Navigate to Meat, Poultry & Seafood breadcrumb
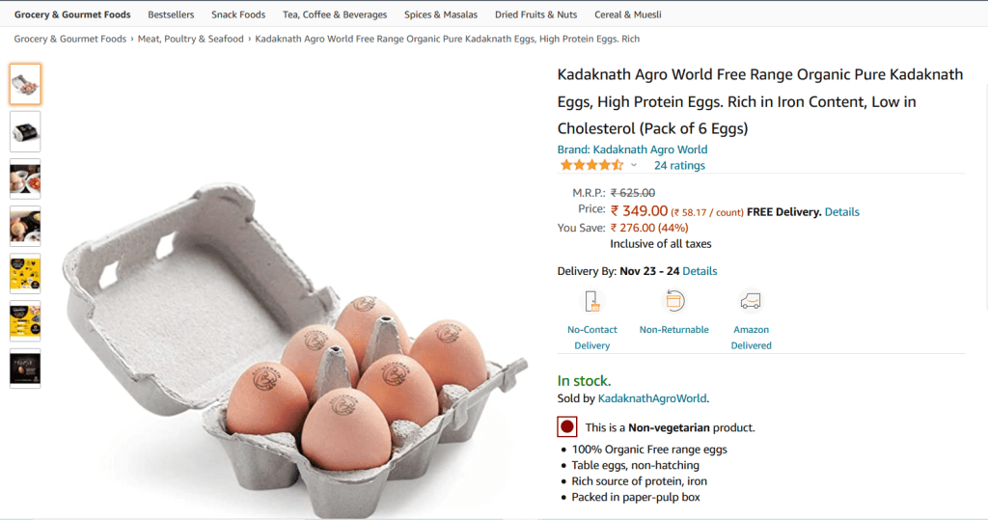This screenshot has width=988, height=520. coord(190,39)
